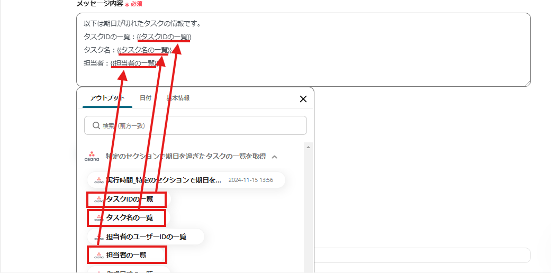Select the 実行時間_特定のセクションで期日を... output chip
The width and height of the screenshot is (551, 273).
click(186, 180)
